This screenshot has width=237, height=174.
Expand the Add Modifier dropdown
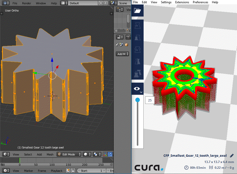click(123, 54)
